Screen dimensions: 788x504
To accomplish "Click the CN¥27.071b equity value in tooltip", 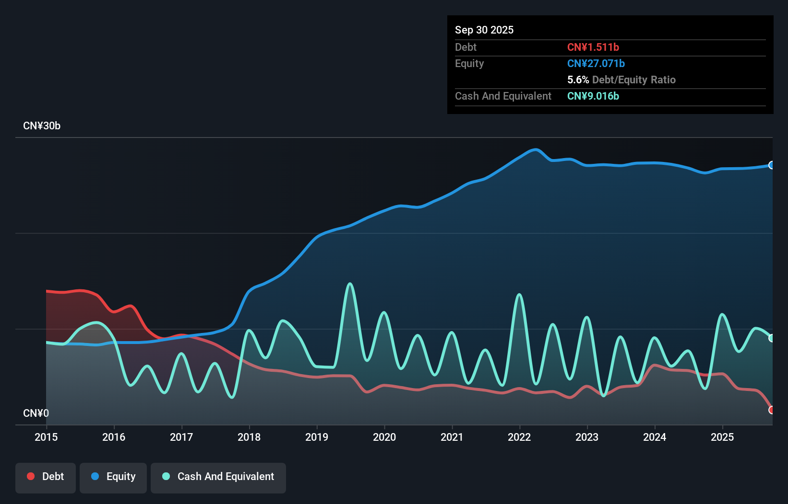I will [x=596, y=64].
